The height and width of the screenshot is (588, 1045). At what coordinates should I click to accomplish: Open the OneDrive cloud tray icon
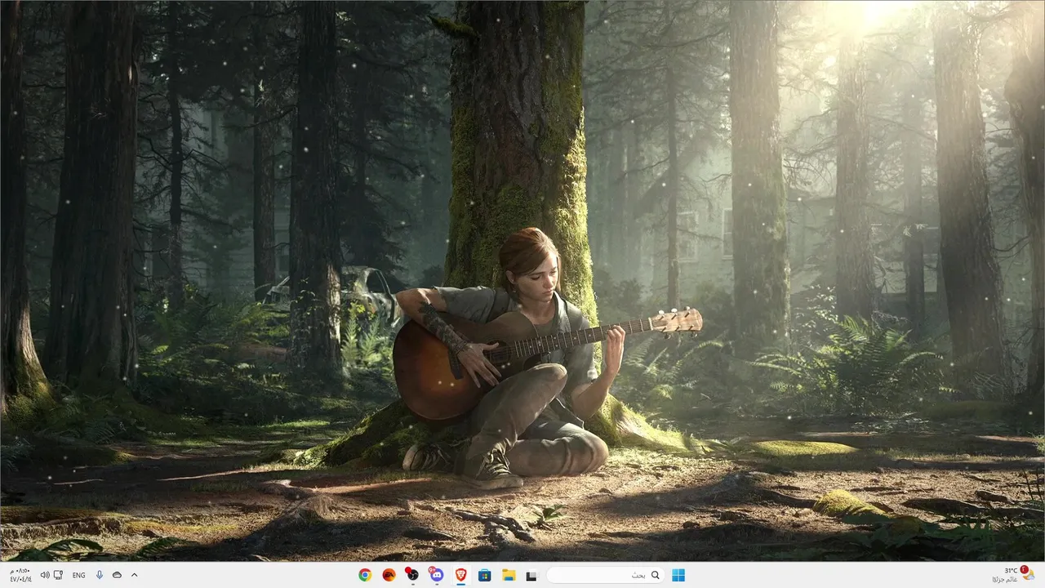tap(117, 575)
